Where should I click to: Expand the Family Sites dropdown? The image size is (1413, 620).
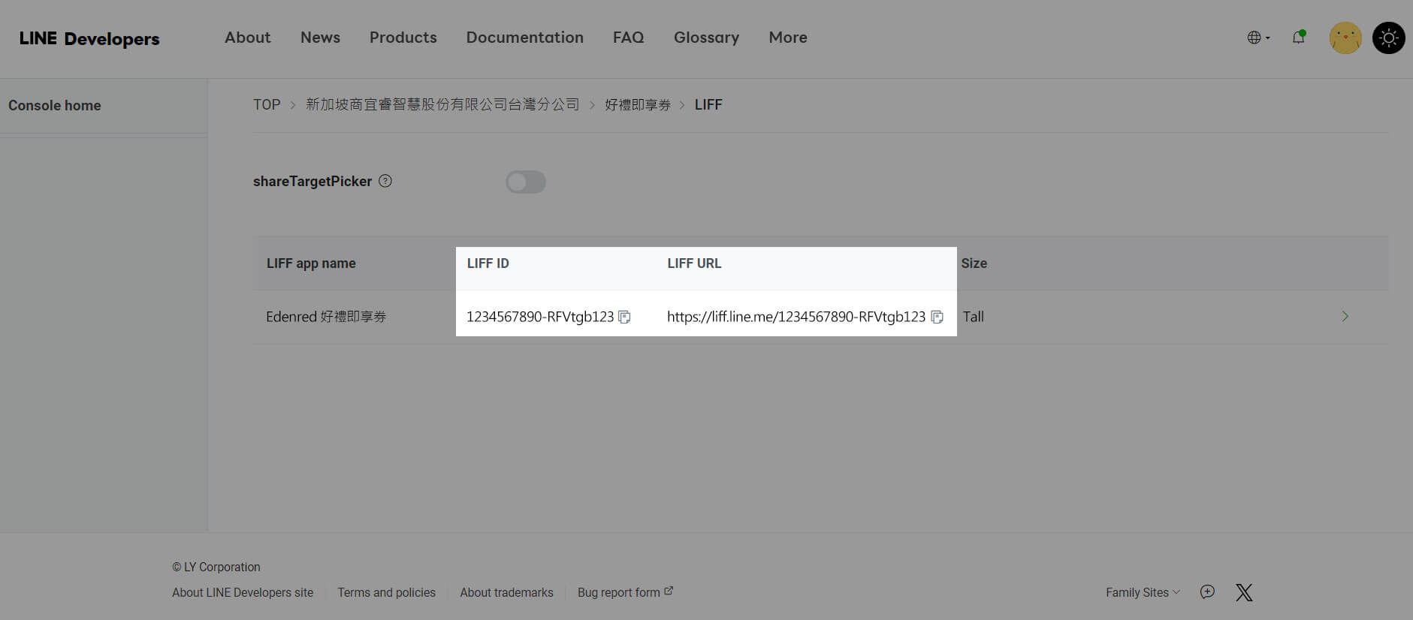[1143, 592]
